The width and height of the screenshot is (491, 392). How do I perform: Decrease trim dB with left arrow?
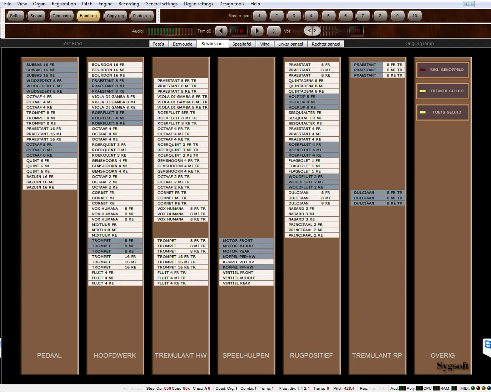[221, 31]
